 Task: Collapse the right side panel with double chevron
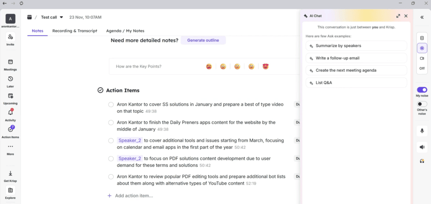(x=422, y=17)
